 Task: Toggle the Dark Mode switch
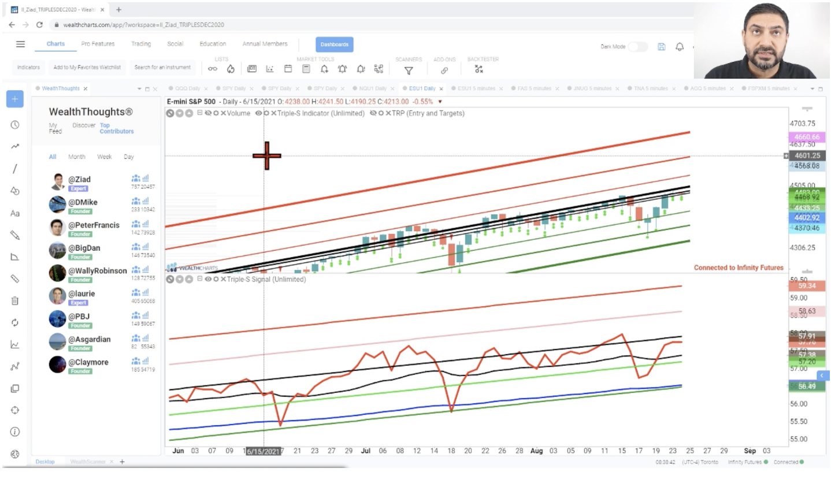637,47
